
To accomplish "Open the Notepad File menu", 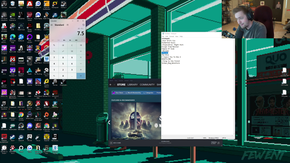I will click(163, 36).
